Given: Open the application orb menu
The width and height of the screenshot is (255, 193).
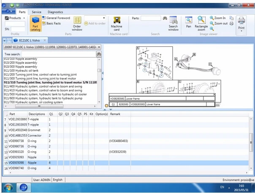Looking at the screenshot, I should click(8, 11).
